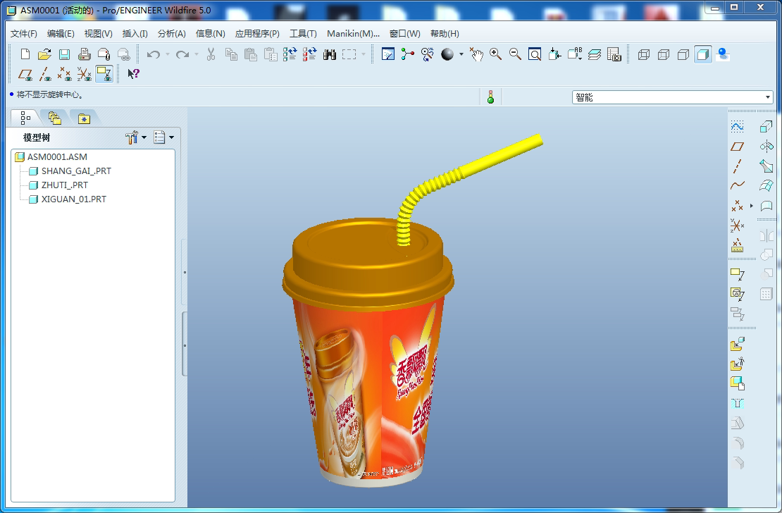Select the model tree tab
Viewport: 782px width, 513px height.
25,118
